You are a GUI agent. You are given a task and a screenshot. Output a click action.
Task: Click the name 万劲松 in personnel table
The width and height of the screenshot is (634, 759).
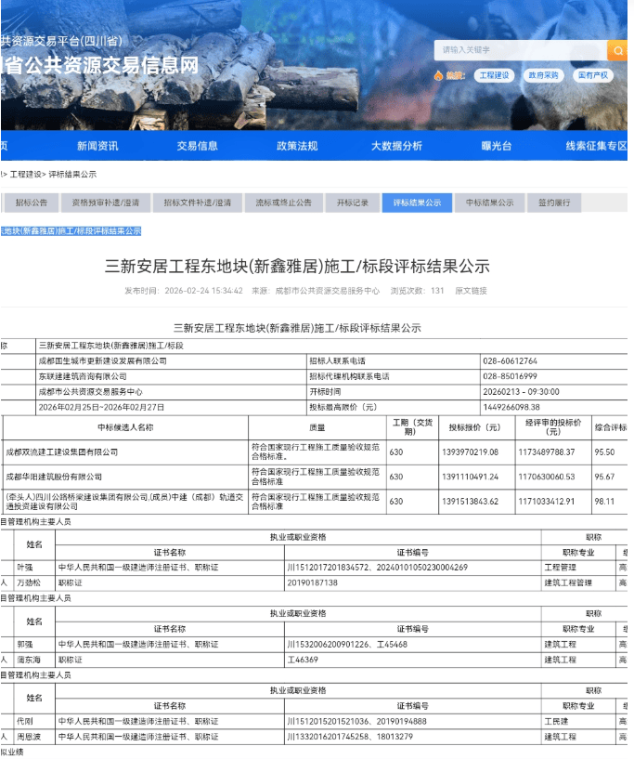coord(29,582)
